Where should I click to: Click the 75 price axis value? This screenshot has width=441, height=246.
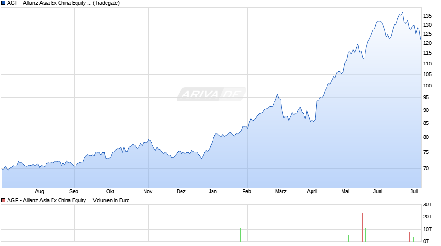coord(426,152)
